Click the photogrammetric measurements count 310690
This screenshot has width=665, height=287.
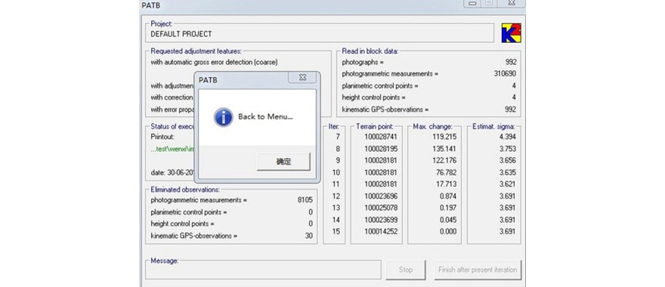click(x=505, y=74)
